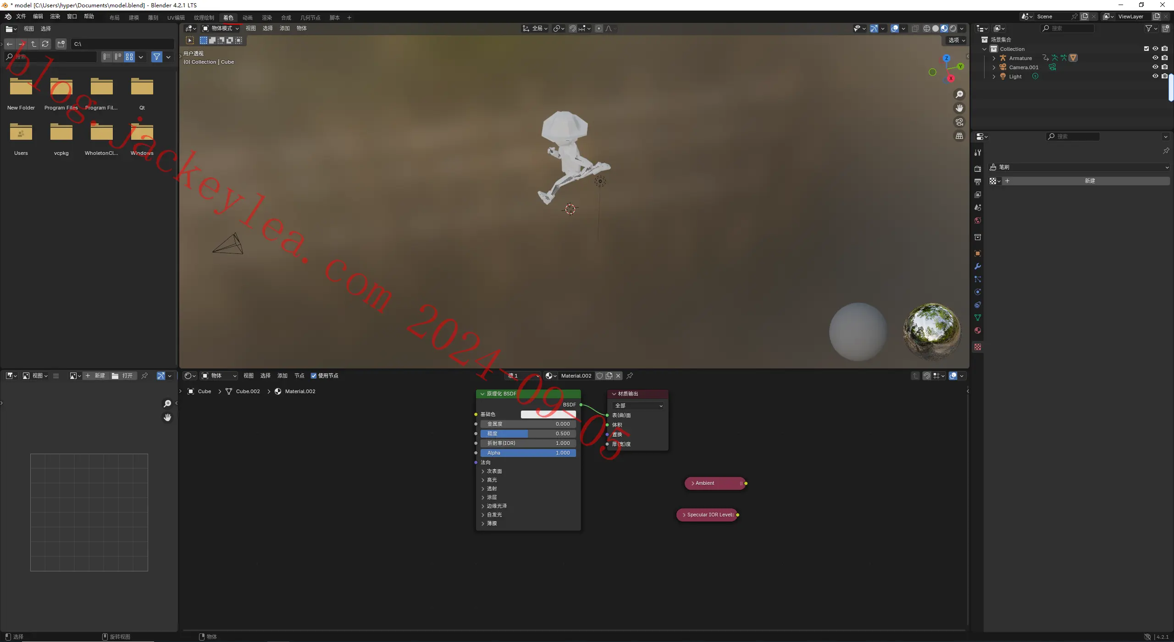Click the 新建 texture button in properties

[x=1090, y=181]
